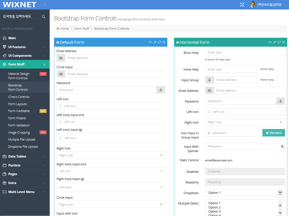The width and height of the screenshot is (289, 216).
Task: Click Default Form wrench config icon
Action: click(x=155, y=42)
